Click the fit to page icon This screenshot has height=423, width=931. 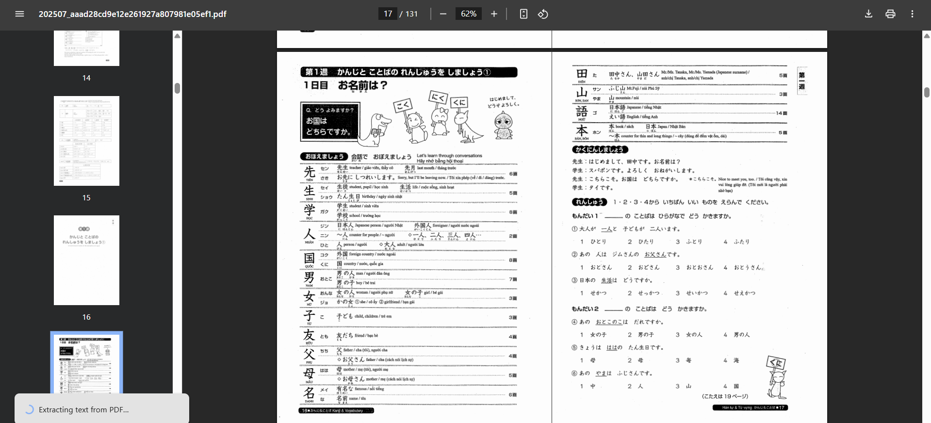coord(523,14)
